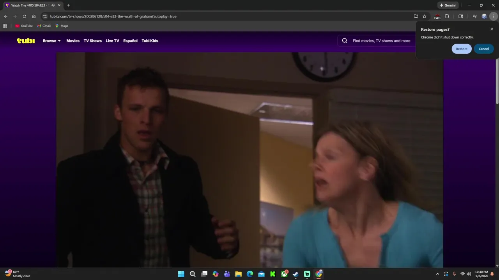Open the Chrome apps grid shortcut

point(5,26)
